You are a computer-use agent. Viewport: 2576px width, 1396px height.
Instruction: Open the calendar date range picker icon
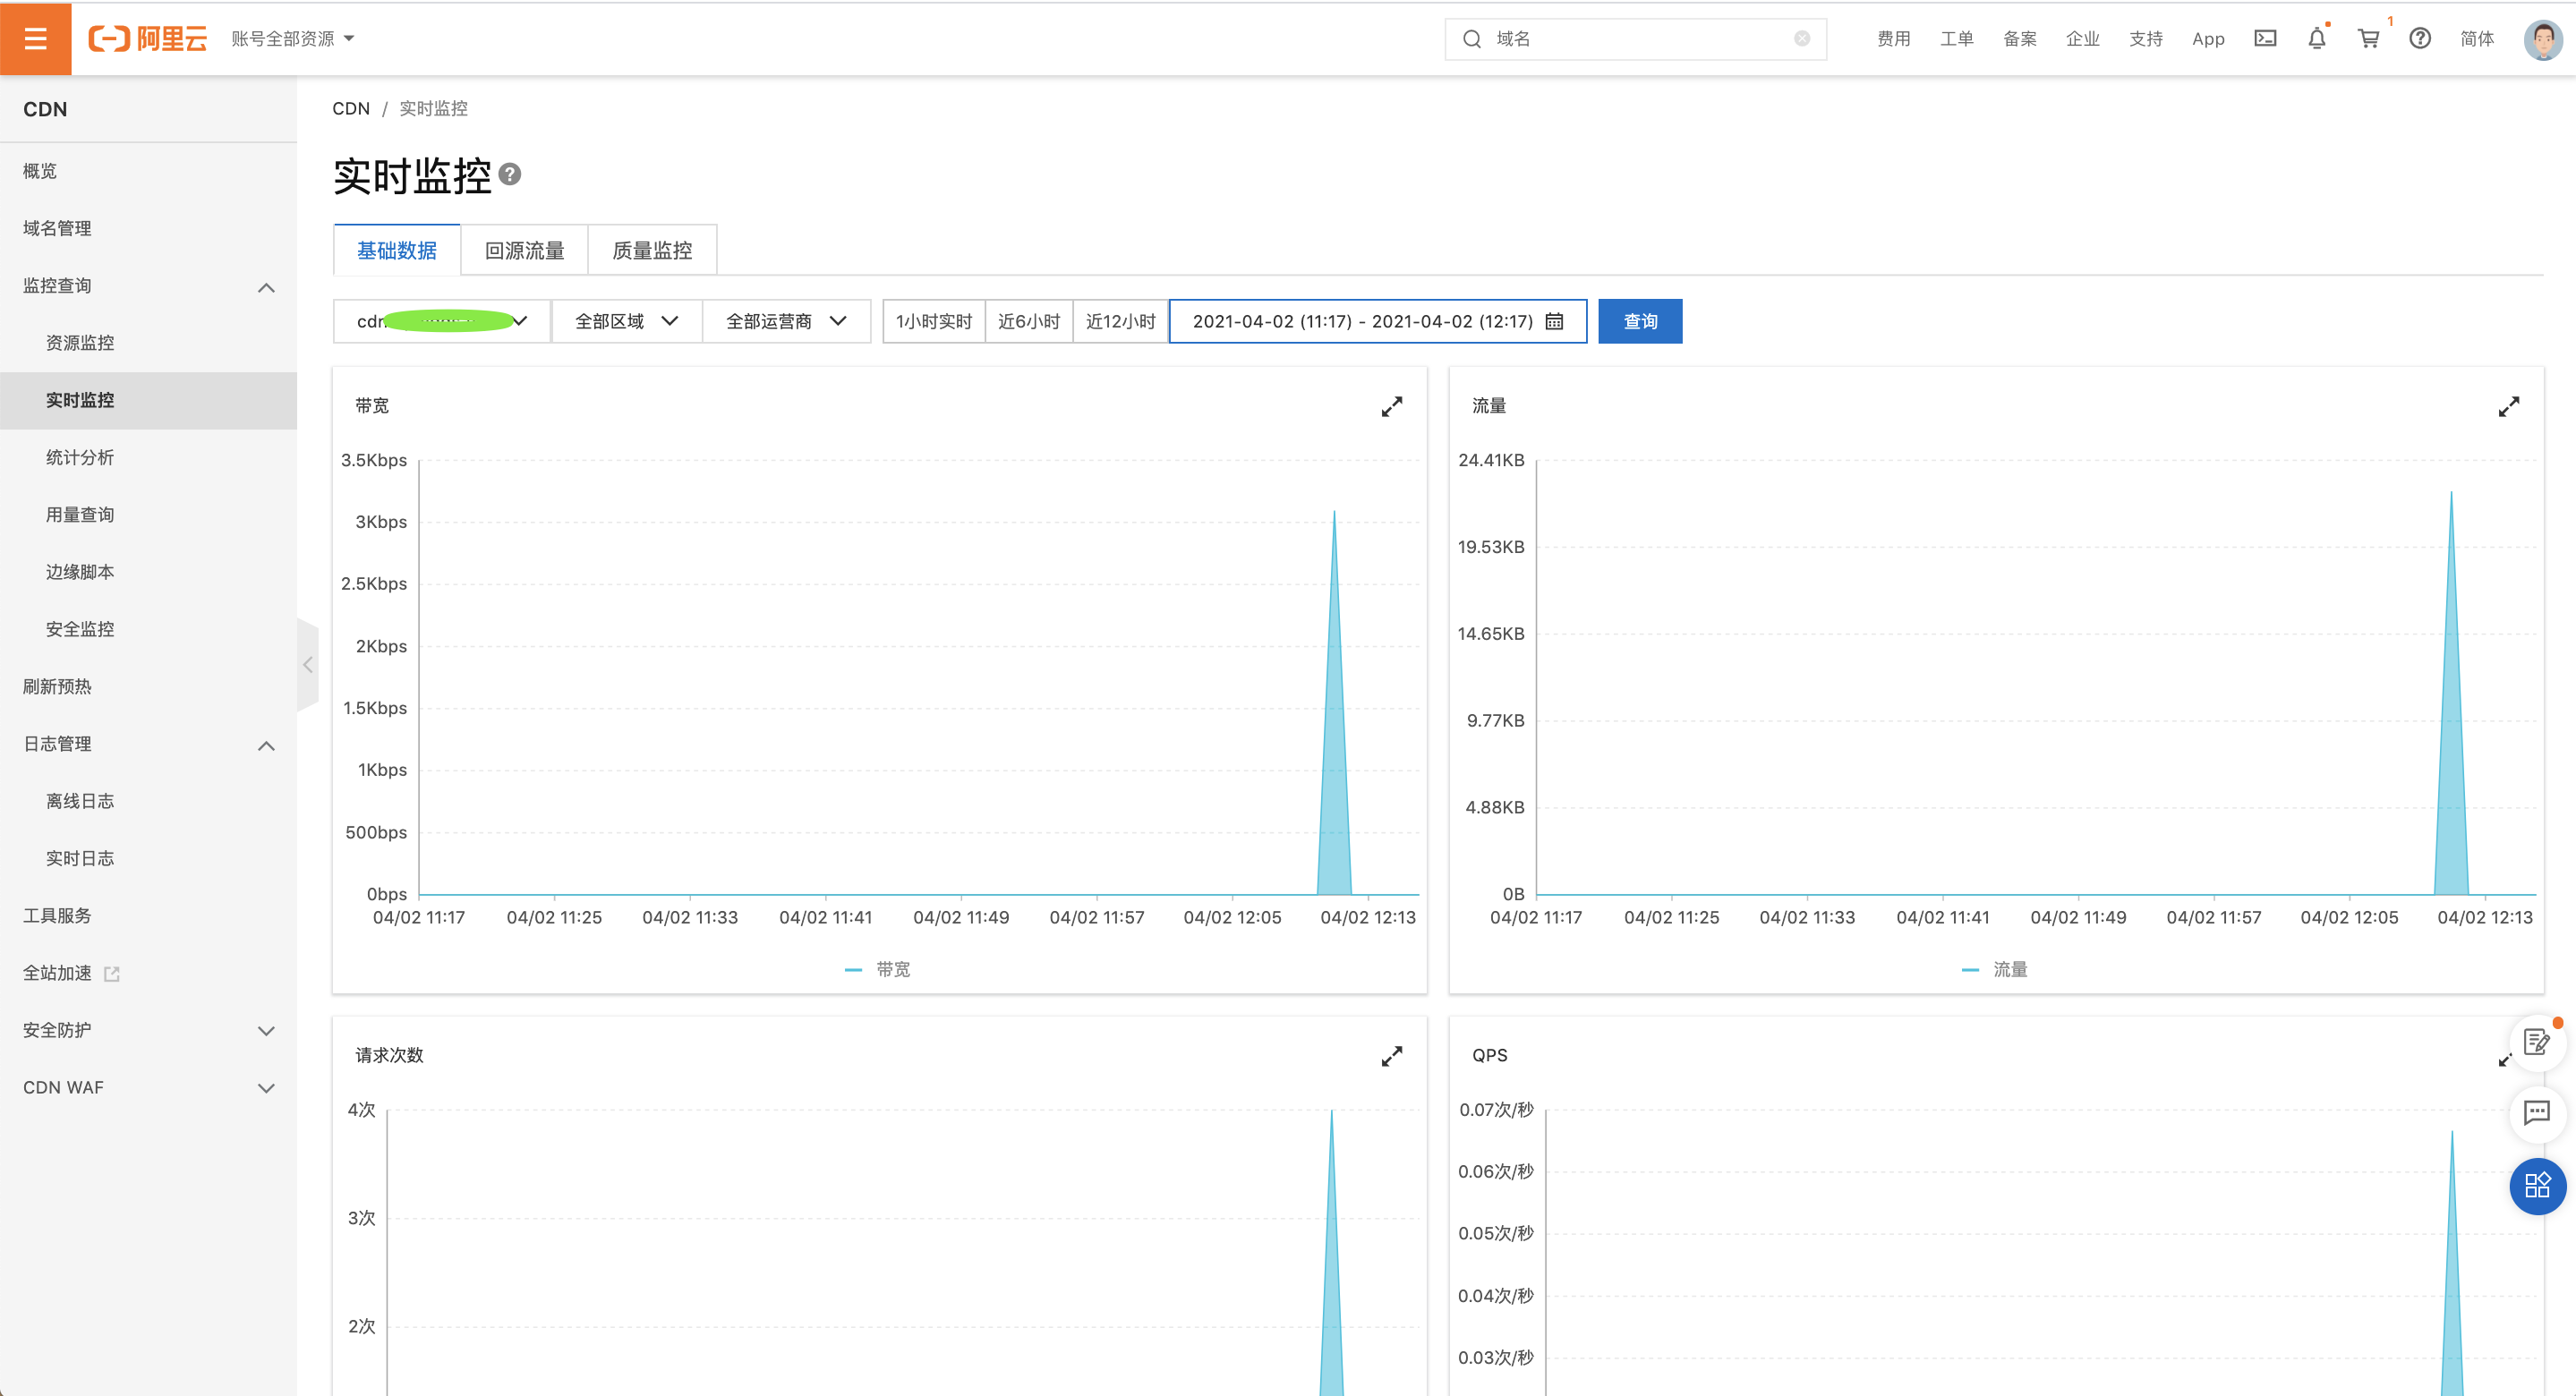[1554, 321]
